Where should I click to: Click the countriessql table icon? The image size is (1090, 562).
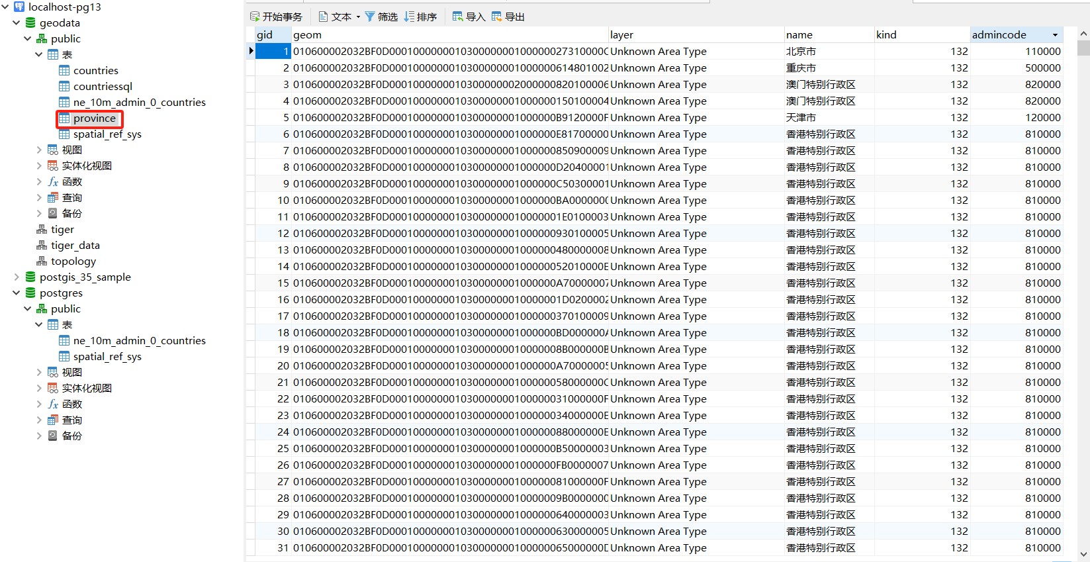[64, 86]
